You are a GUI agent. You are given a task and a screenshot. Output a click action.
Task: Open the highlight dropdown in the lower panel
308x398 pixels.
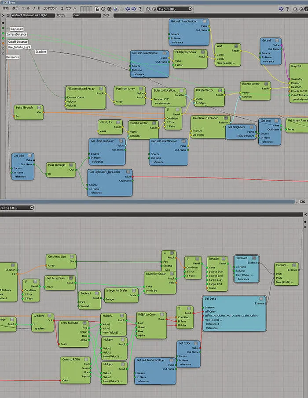17,208
